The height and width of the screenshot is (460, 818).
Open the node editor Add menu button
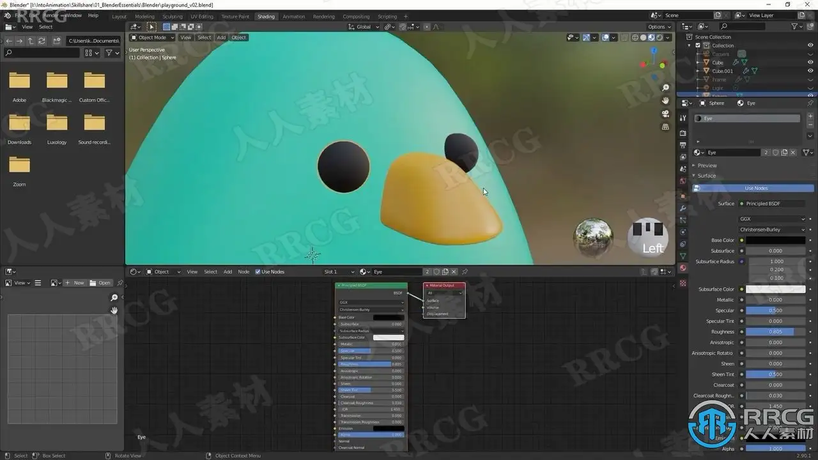point(228,272)
